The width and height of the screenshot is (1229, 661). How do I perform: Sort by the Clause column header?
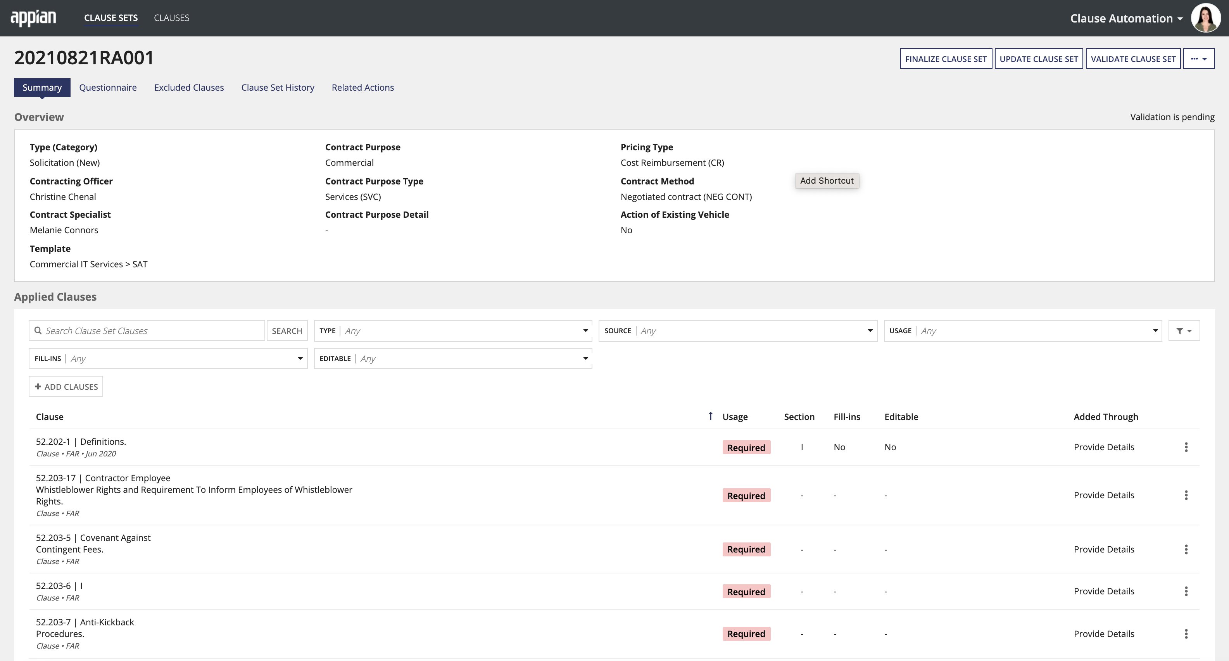50,417
